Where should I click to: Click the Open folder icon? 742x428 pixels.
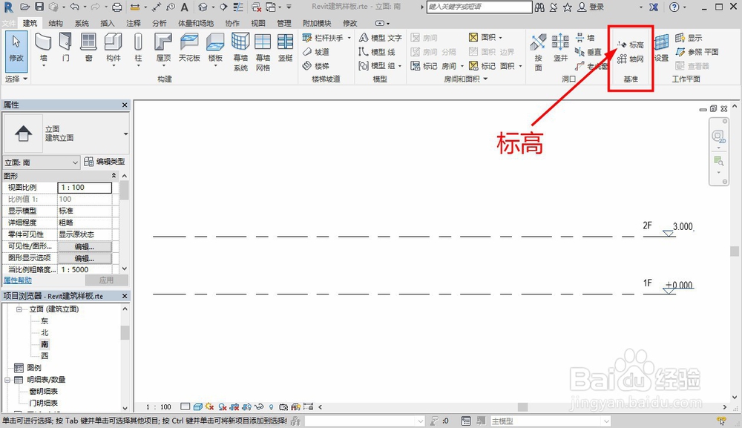point(25,7)
